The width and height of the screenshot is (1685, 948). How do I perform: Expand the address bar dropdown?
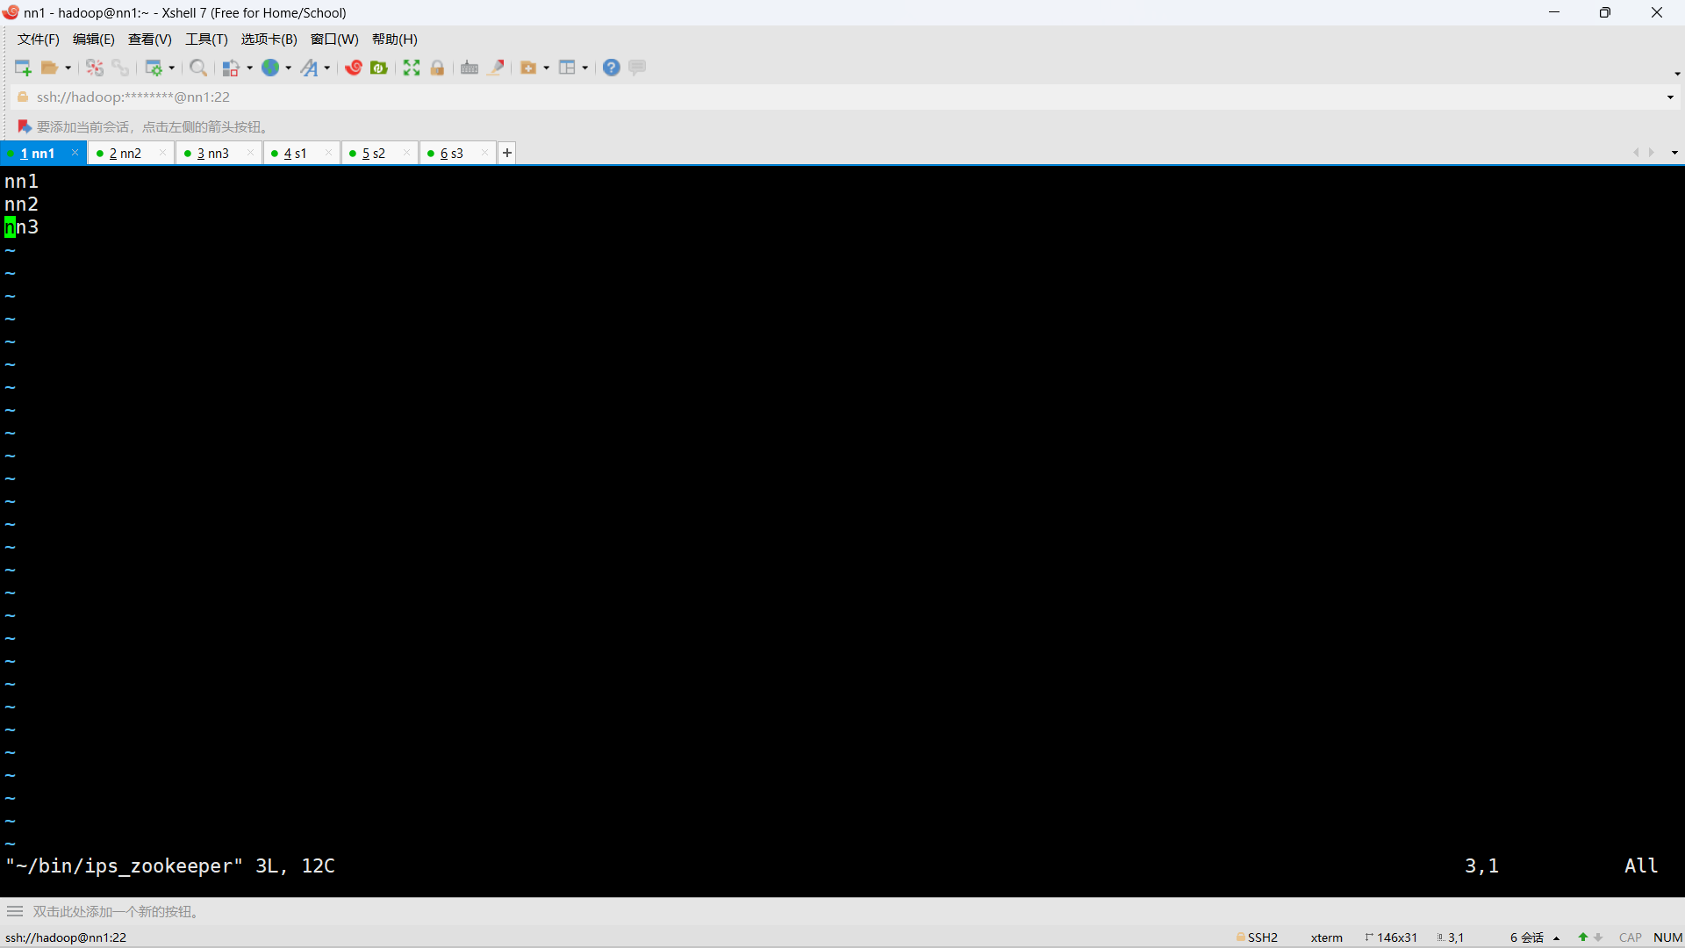click(1670, 97)
